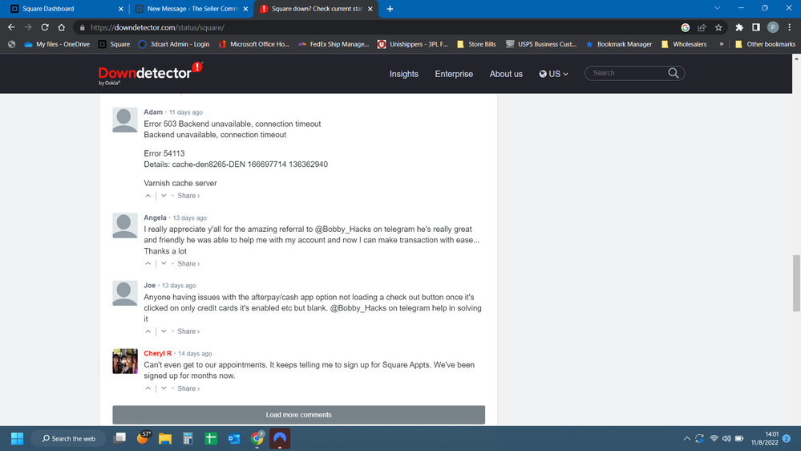Go back with the browser back arrow

pyautogui.click(x=11, y=27)
